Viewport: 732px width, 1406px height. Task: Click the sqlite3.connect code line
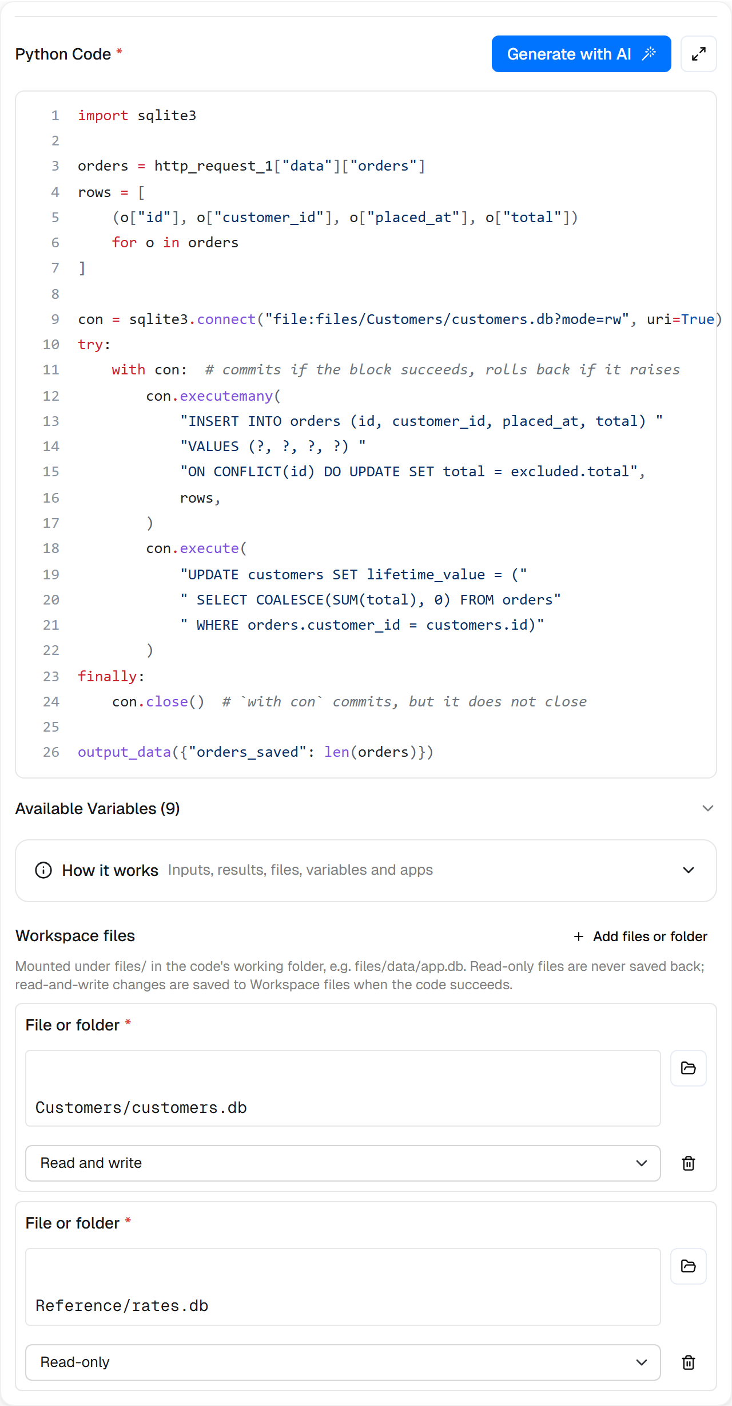click(x=400, y=319)
